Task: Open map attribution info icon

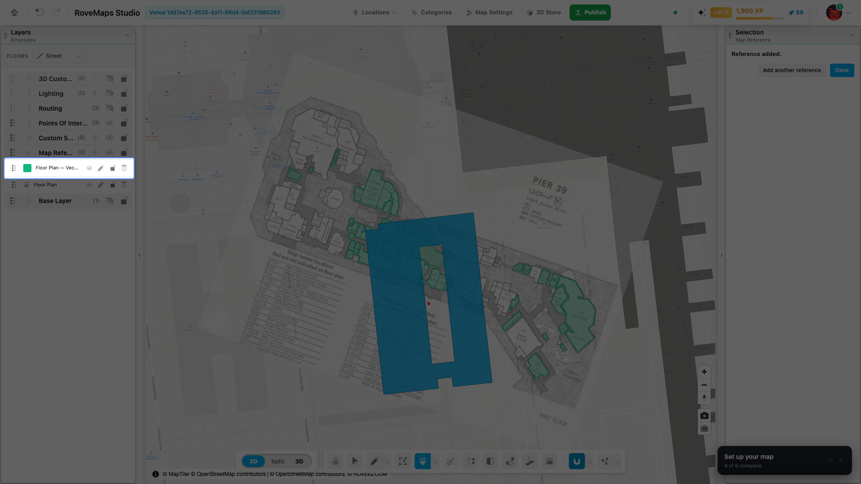Action: point(155,474)
